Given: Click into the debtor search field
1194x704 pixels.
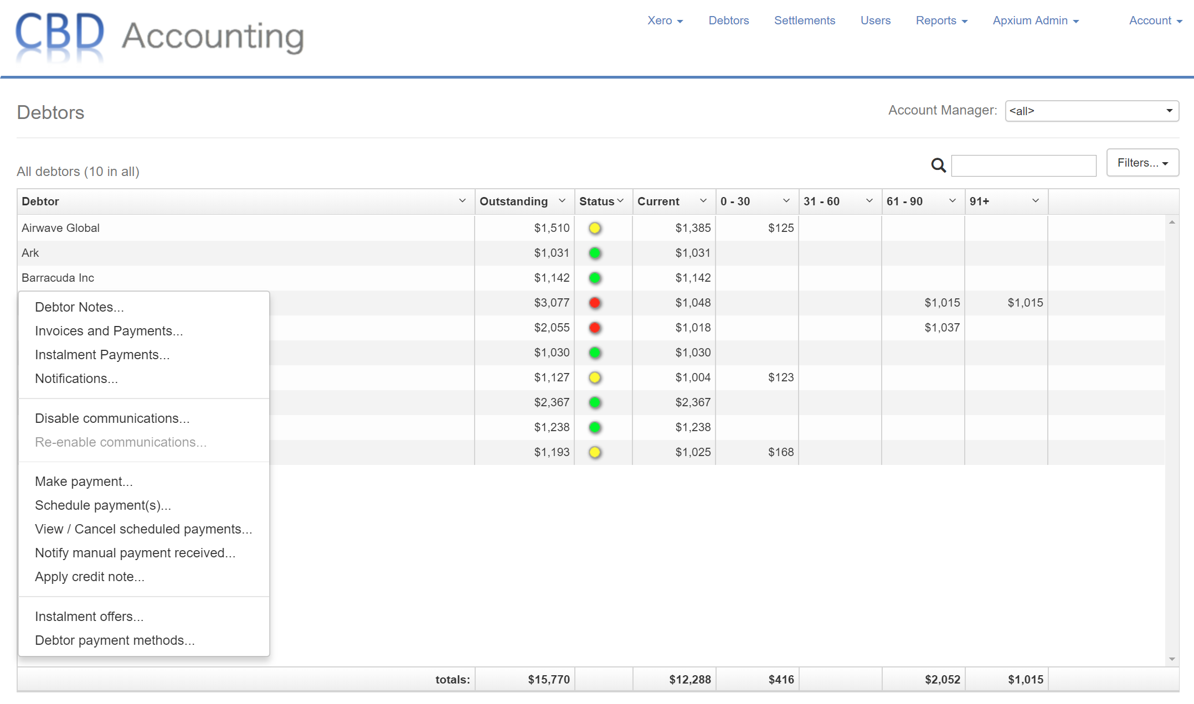Looking at the screenshot, I should click(x=1023, y=165).
